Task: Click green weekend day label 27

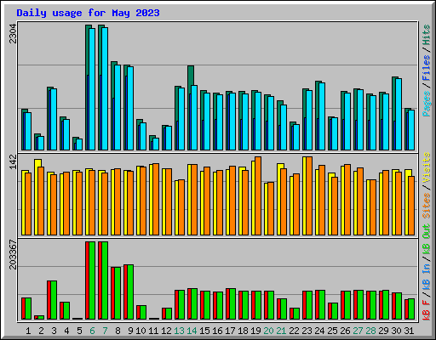Action: point(358,331)
